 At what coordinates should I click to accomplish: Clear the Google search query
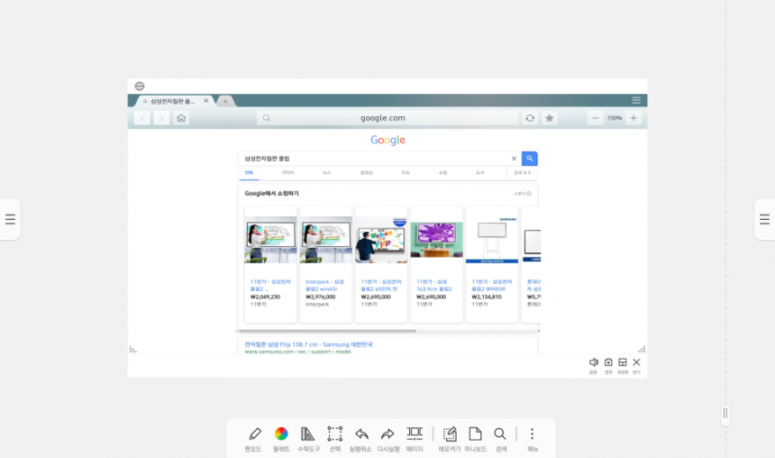point(514,159)
